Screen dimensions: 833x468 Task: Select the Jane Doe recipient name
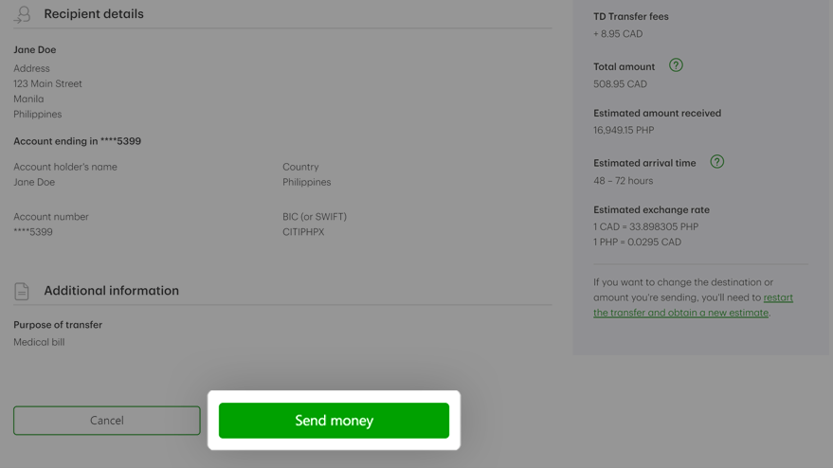34,49
